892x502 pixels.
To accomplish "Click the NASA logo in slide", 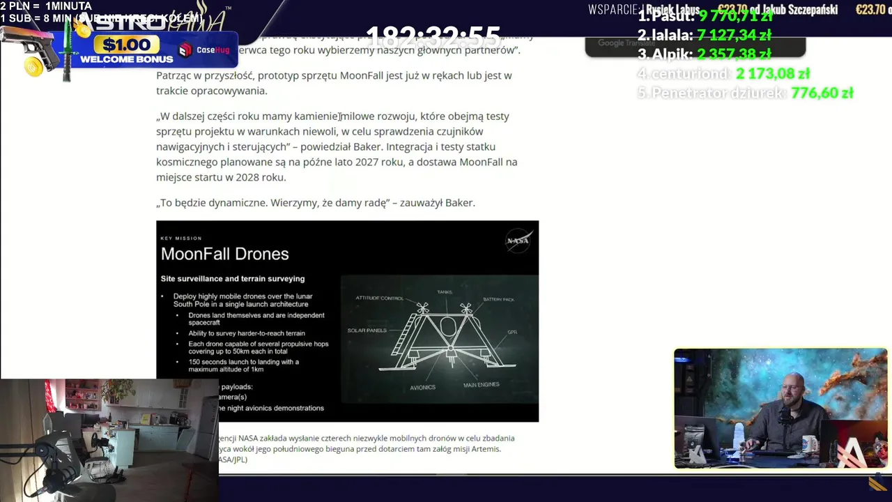I will click(x=518, y=241).
